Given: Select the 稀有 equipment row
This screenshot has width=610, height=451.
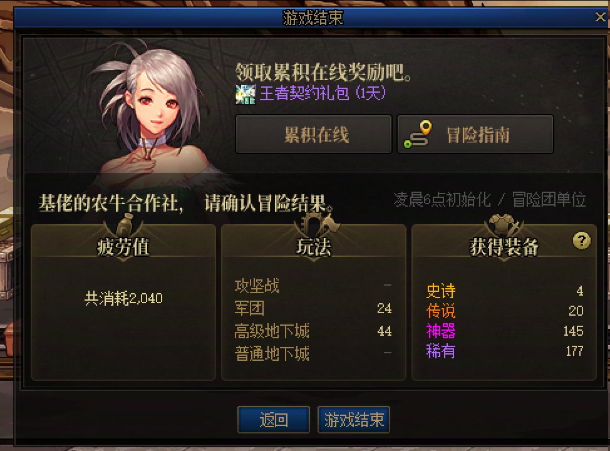Looking at the screenshot, I should [x=505, y=351].
